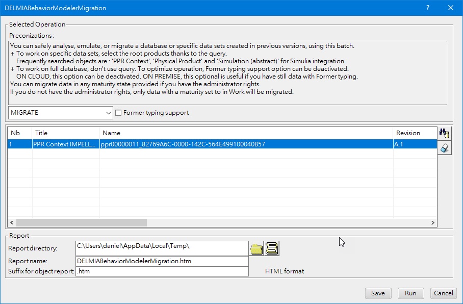The height and width of the screenshot is (304, 463).
Task: Click the Name column header
Action: coord(246,133)
